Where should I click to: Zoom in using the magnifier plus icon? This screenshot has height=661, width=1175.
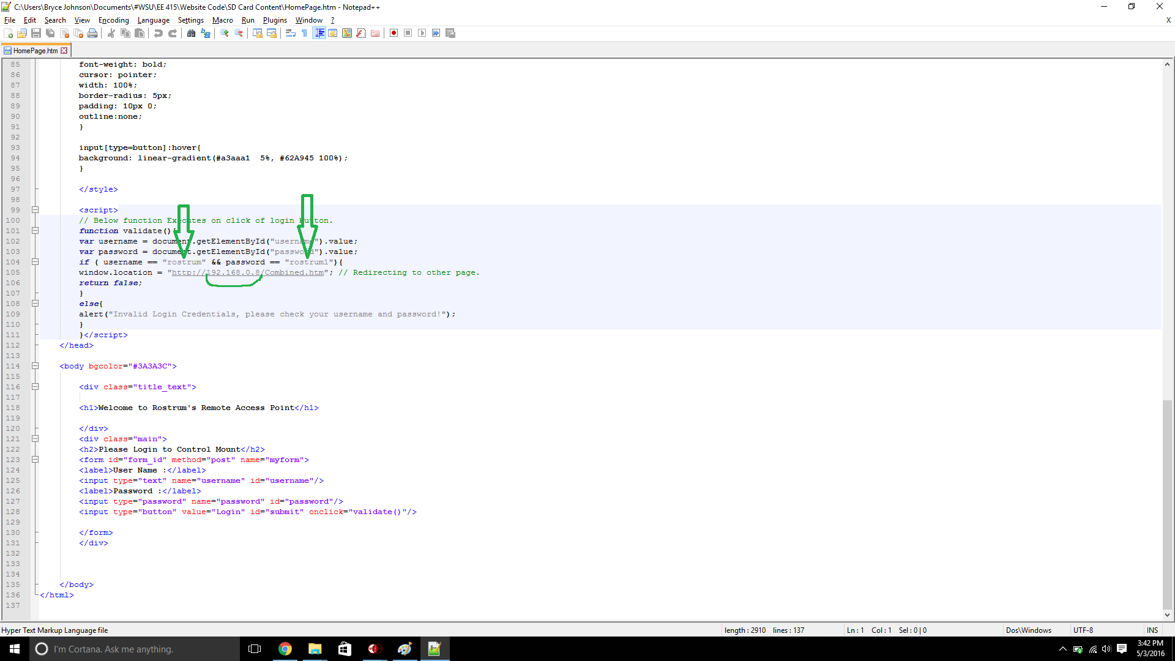tap(225, 33)
